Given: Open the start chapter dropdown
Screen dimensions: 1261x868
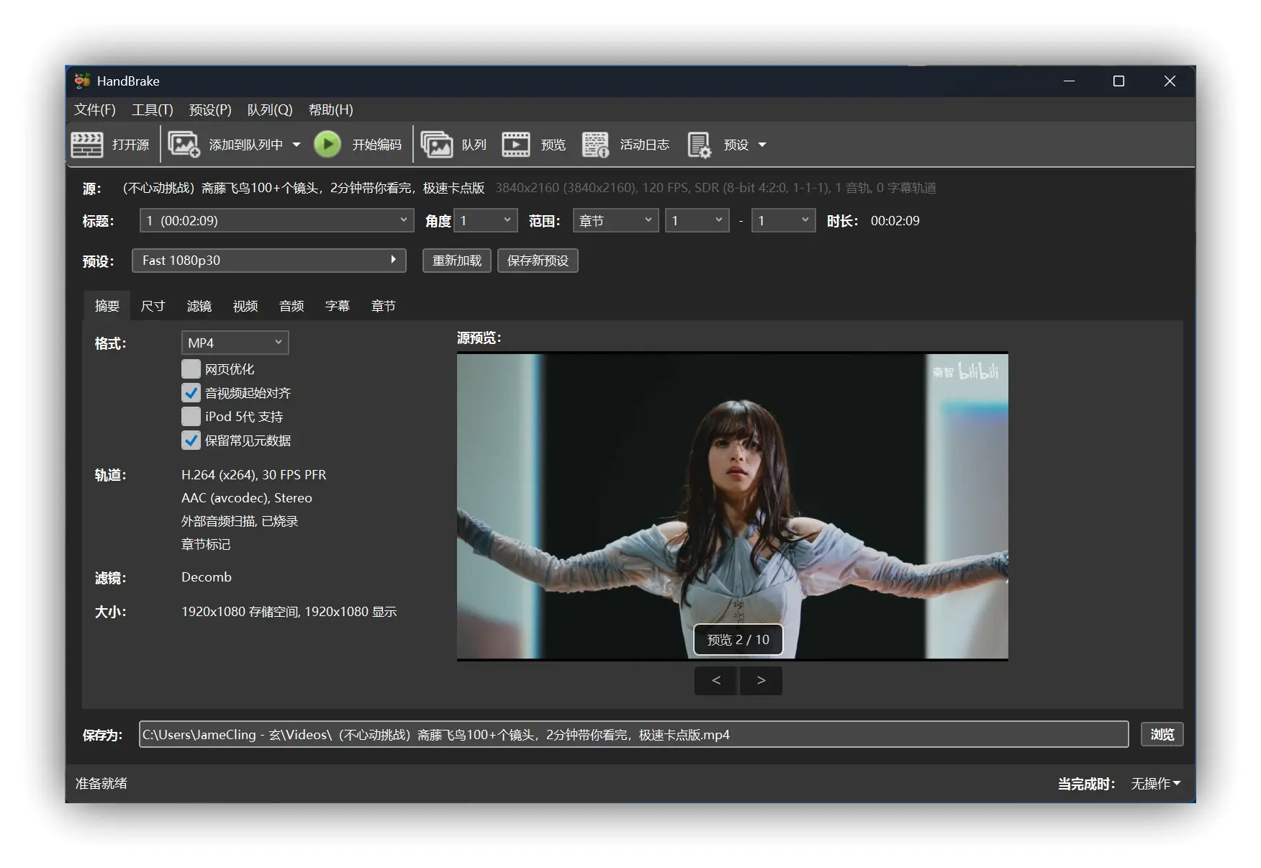Looking at the screenshot, I should (x=697, y=220).
